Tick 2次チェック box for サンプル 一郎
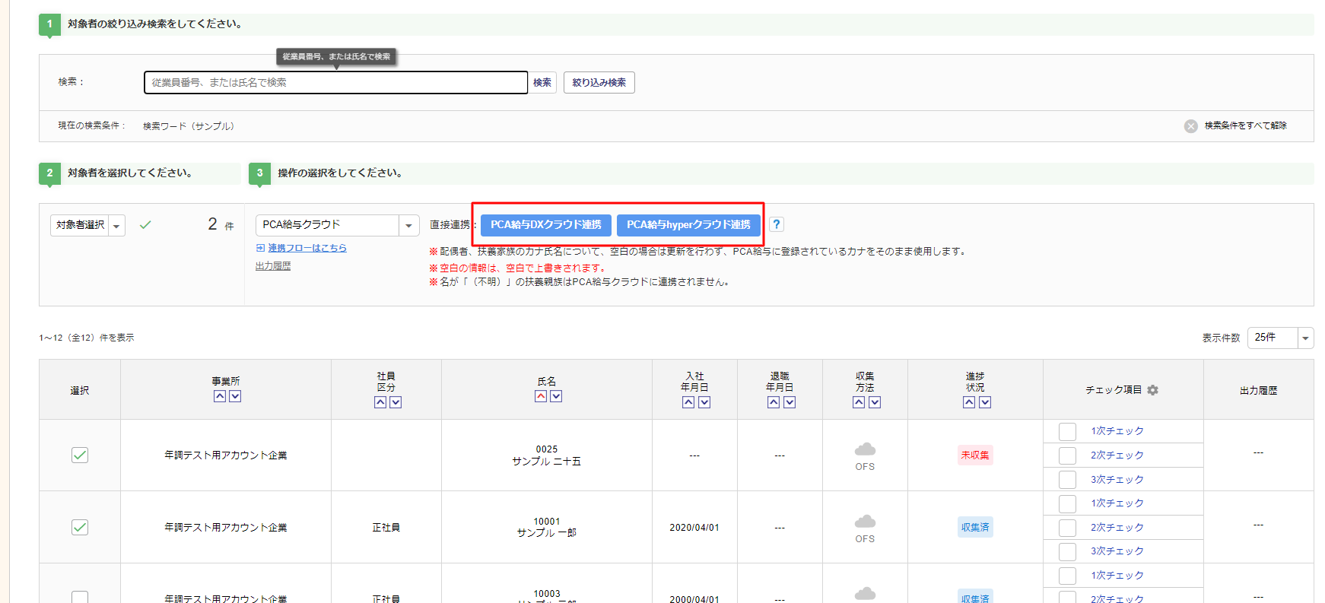 pyautogui.click(x=1068, y=528)
